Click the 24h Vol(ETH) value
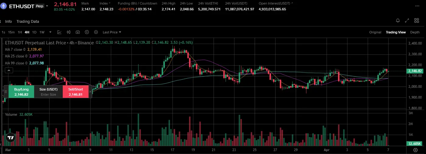The width and height of the screenshot is (426, 154). (209, 9)
